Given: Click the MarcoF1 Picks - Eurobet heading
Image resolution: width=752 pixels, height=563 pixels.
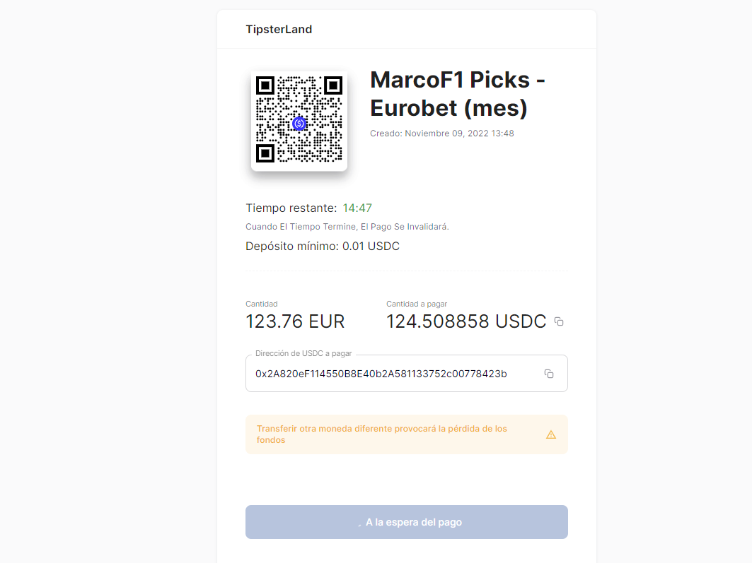Looking at the screenshot, I should (x=458, y=94).
